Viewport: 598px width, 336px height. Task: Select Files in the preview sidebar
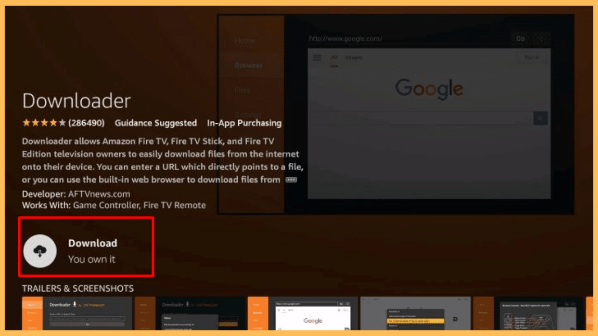pyautogui.click(x=242, y=90)
